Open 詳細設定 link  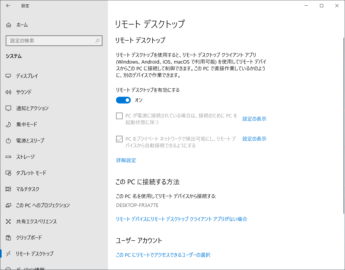point(126,160)
